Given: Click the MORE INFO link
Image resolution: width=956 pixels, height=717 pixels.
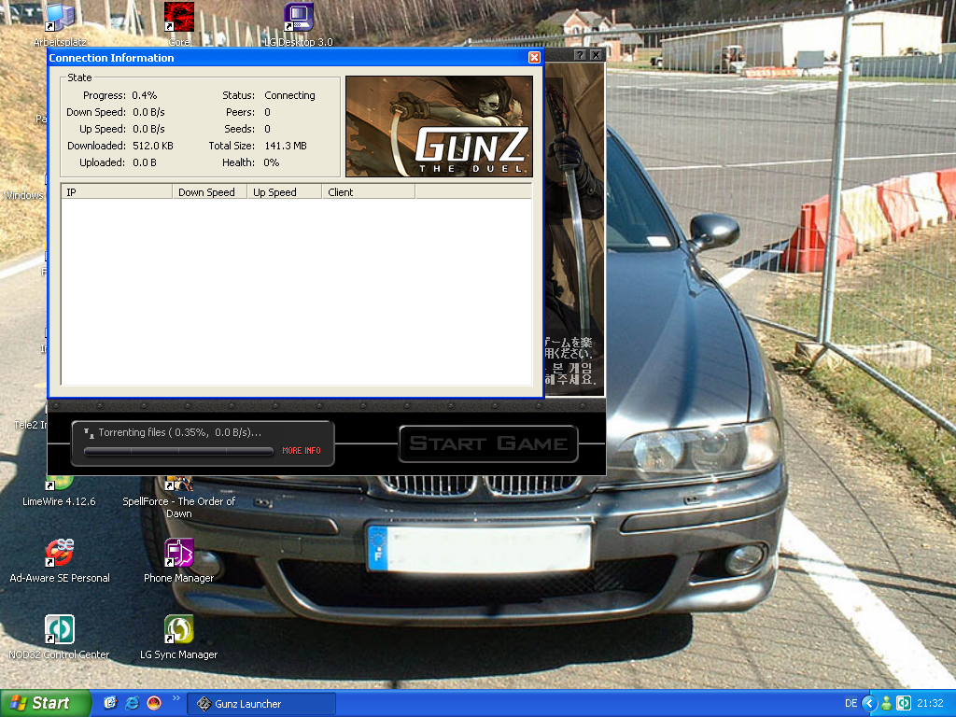Looking at the screenshot, I should [x=301, y=451].
